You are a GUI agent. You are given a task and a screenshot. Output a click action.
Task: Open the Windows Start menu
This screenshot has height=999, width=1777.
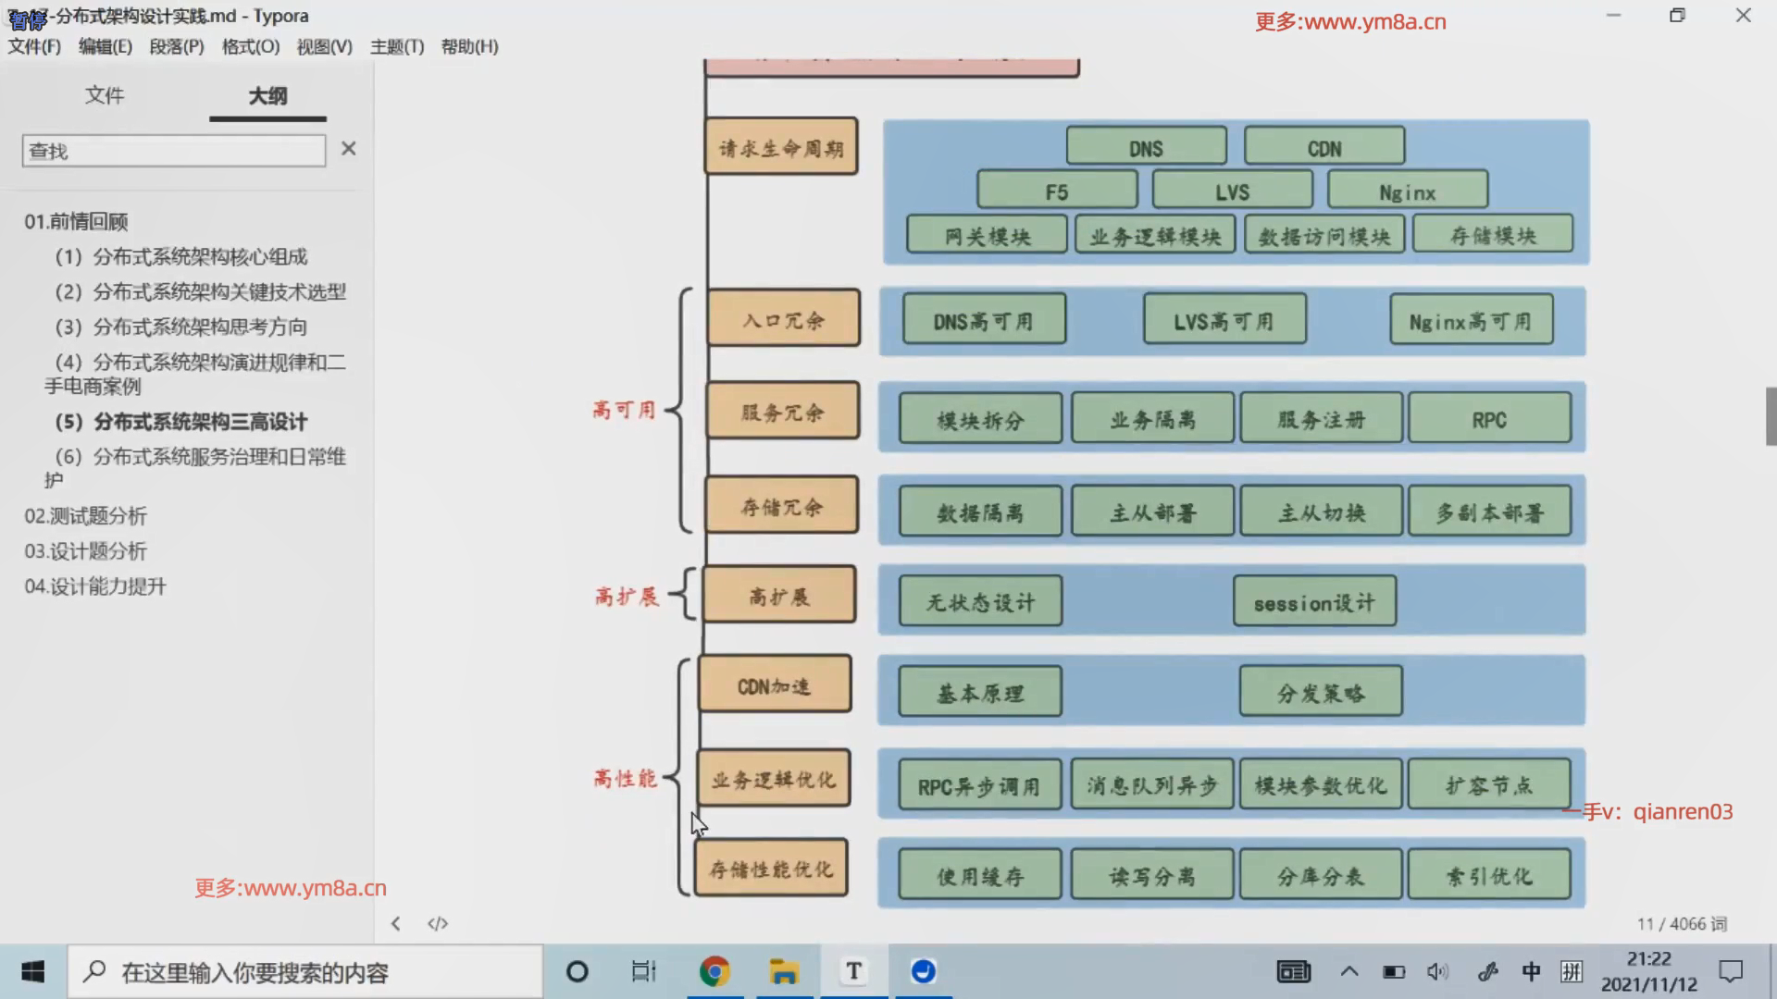coord(33,971)
